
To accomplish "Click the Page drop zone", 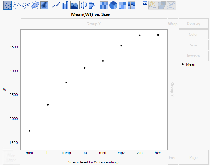I will 194,158.
